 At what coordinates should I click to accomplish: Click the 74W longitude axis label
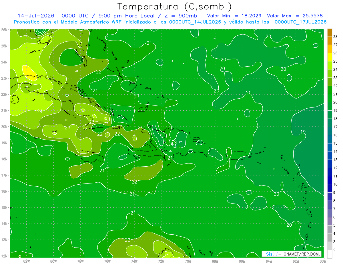[134, 261]
